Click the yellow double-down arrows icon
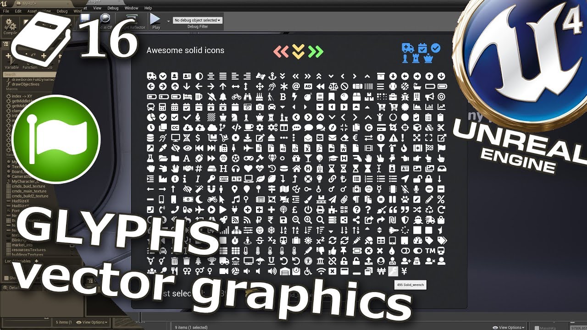587x330 pixels. pos(299,52)
